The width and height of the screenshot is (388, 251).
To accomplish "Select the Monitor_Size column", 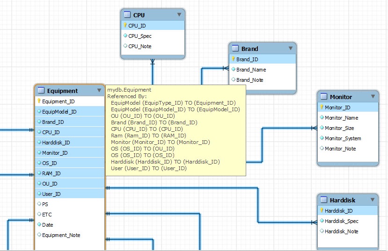I will [x=348, y=128].
